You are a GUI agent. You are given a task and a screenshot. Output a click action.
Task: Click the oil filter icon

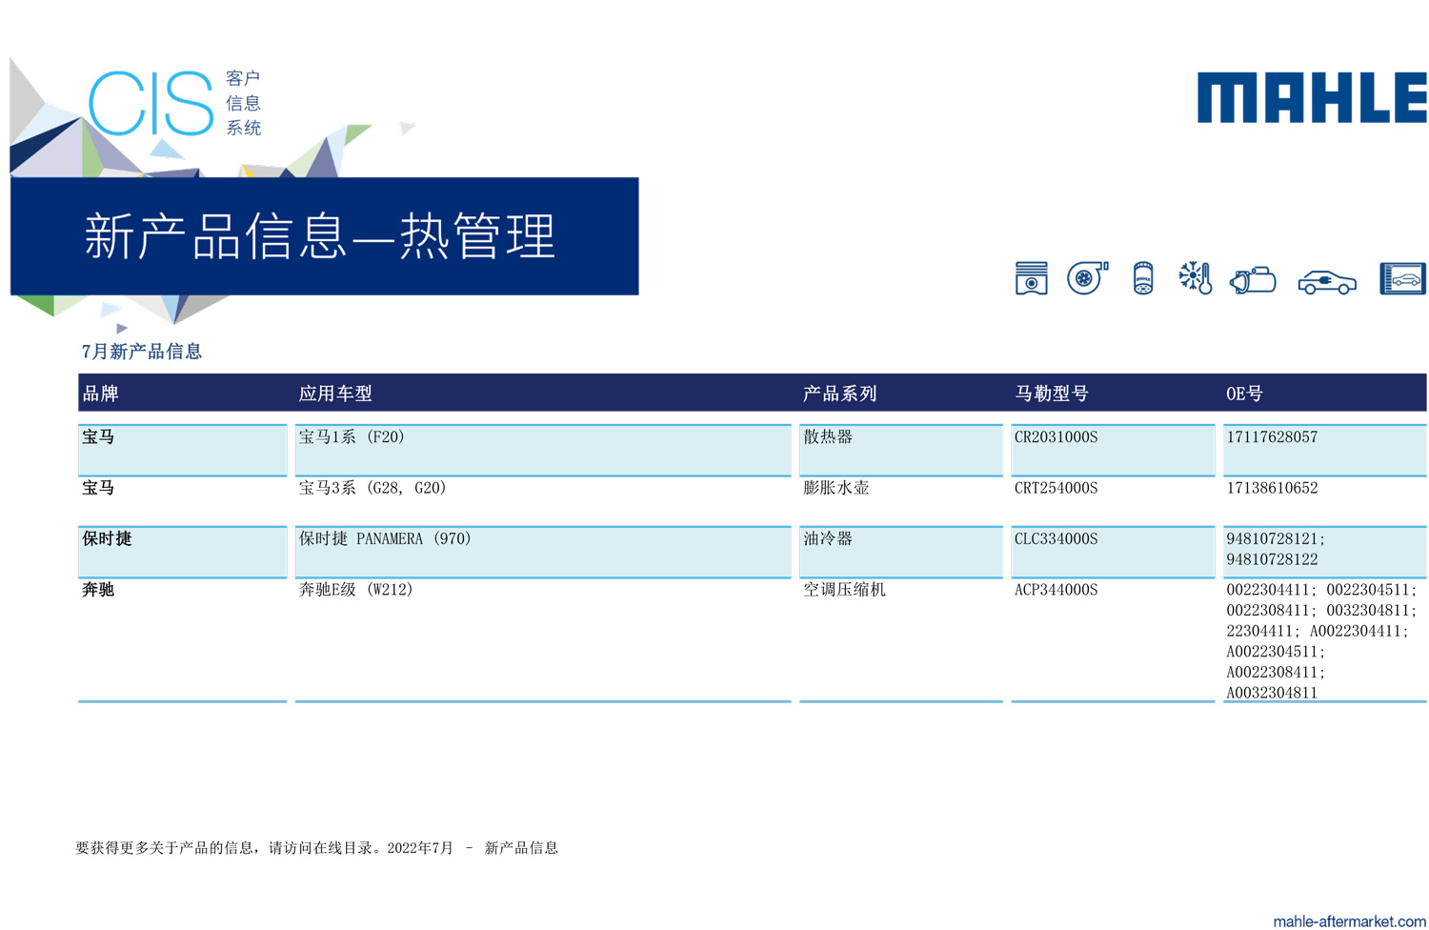[1143, 278]
